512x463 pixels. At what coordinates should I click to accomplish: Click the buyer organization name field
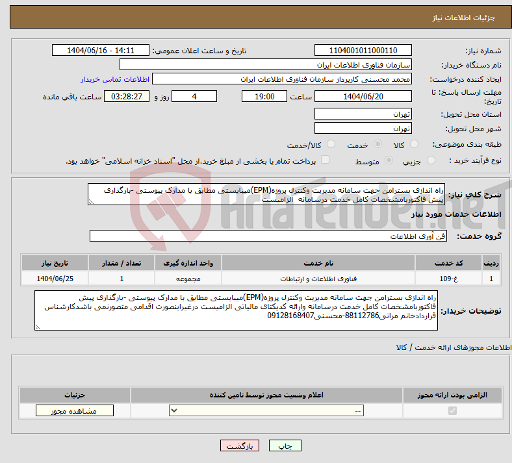tap(266, 64)
